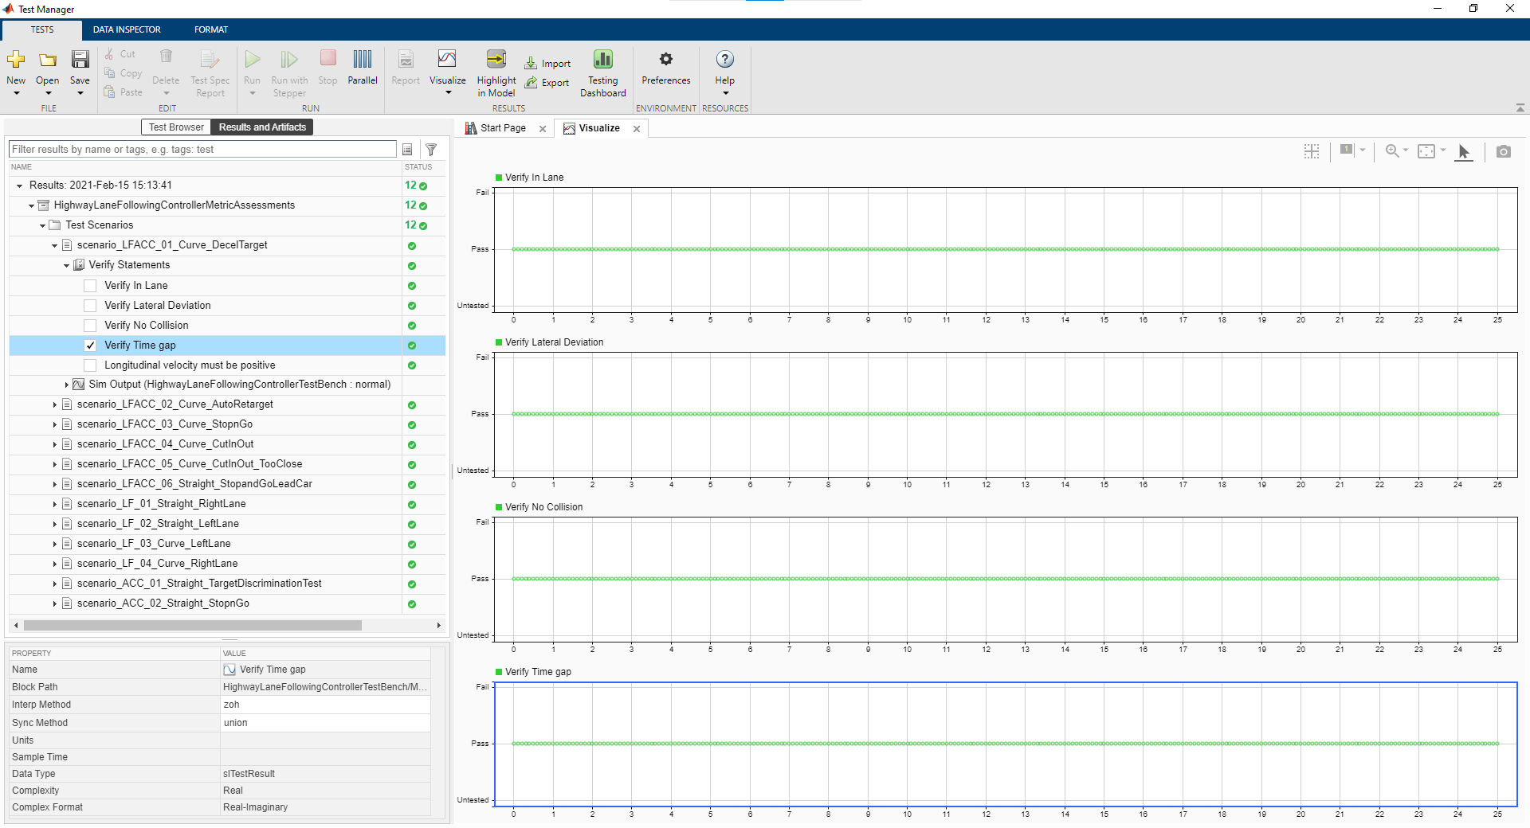Screen dimensions: 1530x828
Task: Collapse the Verify Statements node
Action: [x=66, y=266]
